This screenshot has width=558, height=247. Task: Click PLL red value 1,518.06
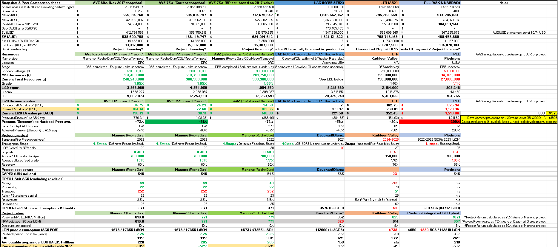coord(452,113)
